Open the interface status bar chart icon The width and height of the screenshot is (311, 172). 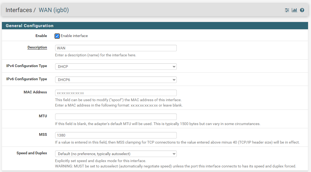(x=294, y=10)
